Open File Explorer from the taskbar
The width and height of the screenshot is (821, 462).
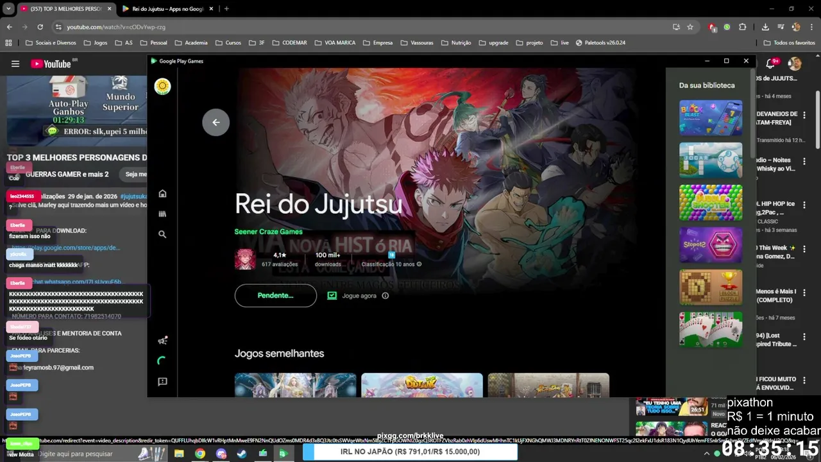(x=179, y=454)
